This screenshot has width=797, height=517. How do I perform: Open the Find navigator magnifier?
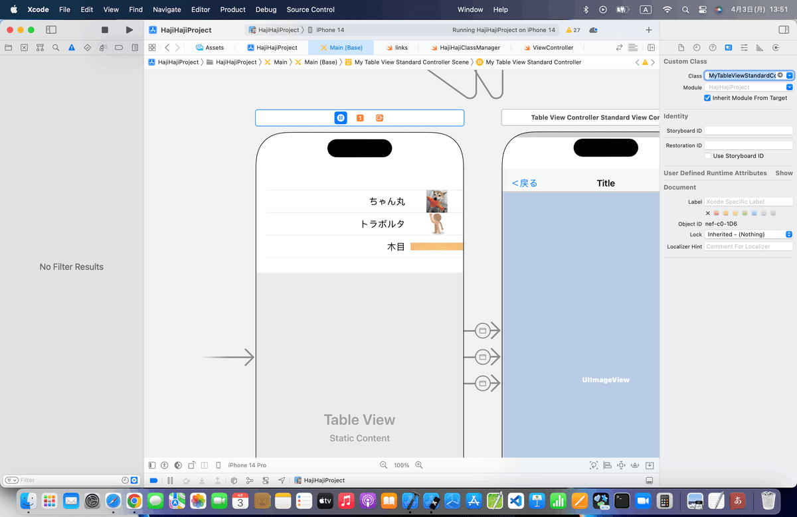coord(56,48)
